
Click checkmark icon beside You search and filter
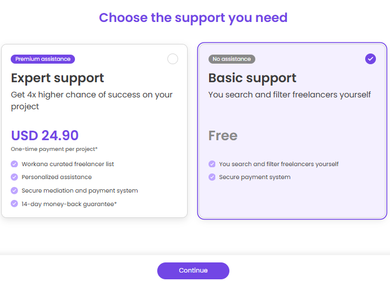point(212,164)
